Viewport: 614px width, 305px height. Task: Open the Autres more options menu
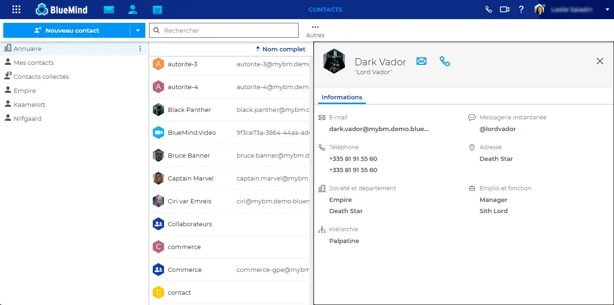315,31
